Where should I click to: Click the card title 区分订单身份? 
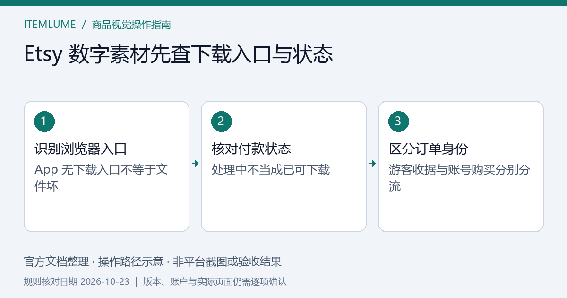(428, 149)
